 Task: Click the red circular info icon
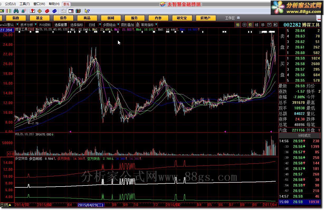tap(47, 11)
